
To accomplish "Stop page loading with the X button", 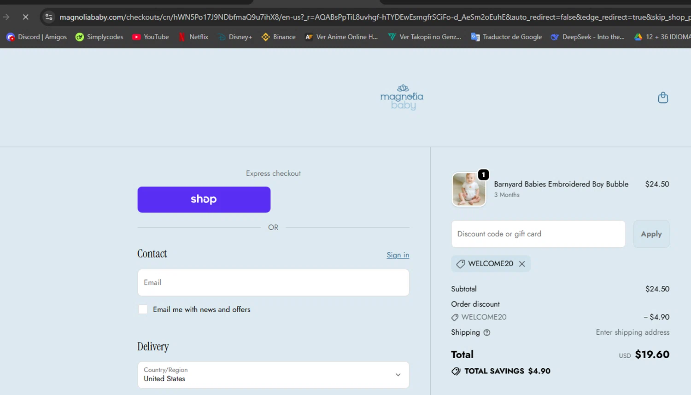I will (x=26, y=17).
